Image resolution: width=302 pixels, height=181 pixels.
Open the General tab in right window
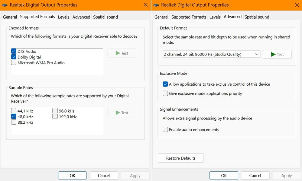point(161,17)
